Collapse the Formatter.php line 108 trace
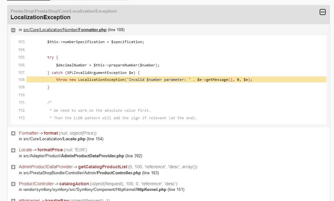 click(x=13, y=30)
